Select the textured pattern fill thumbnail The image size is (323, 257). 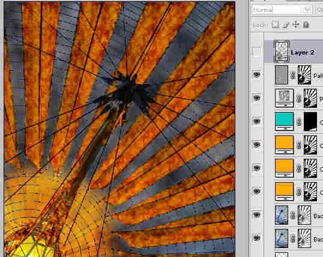coord(284,98)
